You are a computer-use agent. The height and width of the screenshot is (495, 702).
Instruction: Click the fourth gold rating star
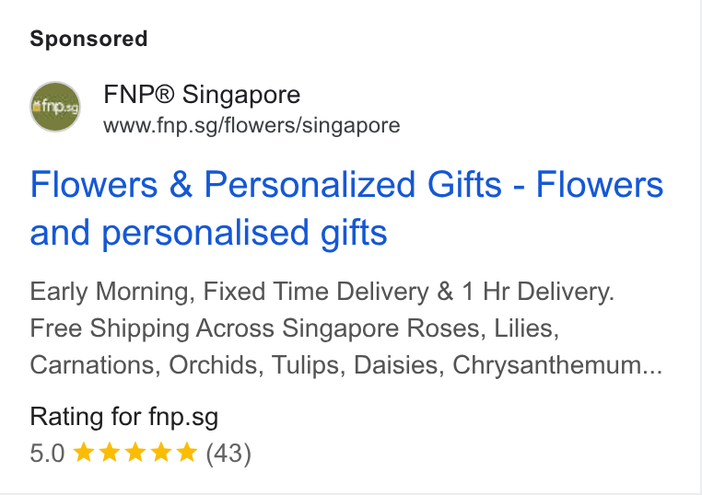coord(161,452)
